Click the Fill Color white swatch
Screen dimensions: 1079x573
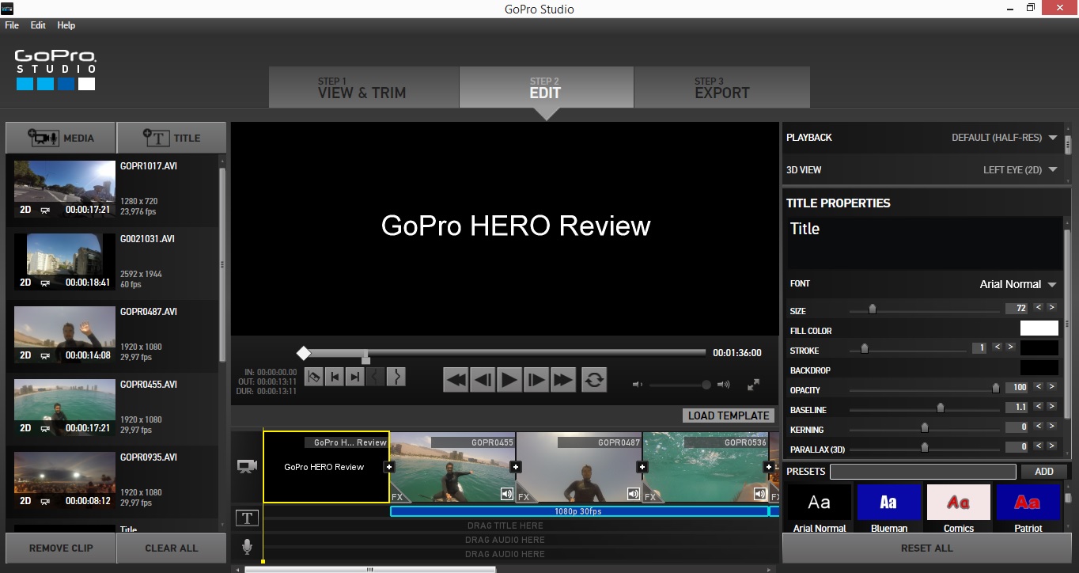[x=1039, y=328]
